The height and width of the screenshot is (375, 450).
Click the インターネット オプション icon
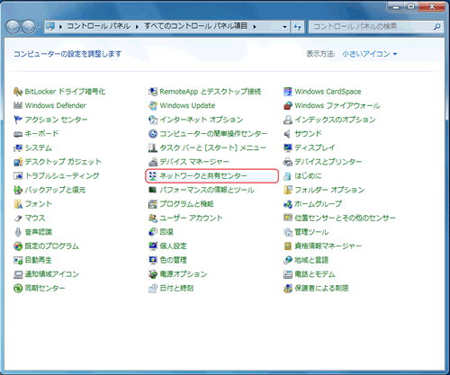pyautogui.click(x=153, y=120)
